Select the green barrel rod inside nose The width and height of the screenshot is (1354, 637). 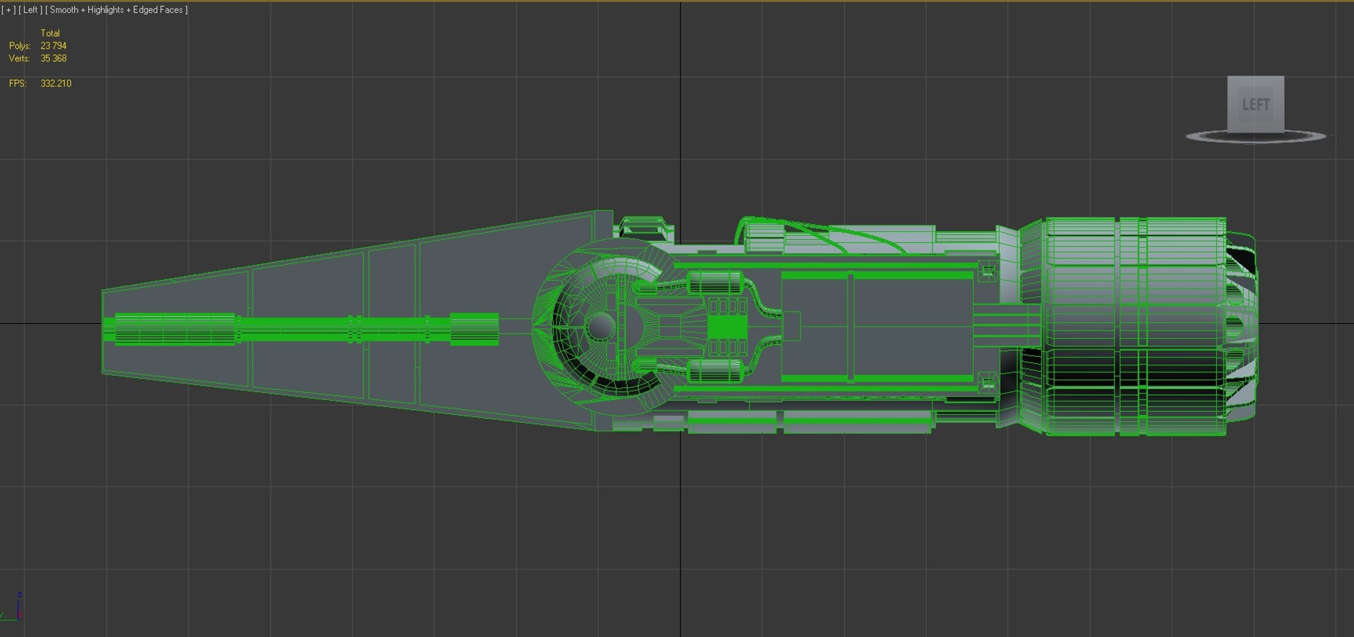300,329
